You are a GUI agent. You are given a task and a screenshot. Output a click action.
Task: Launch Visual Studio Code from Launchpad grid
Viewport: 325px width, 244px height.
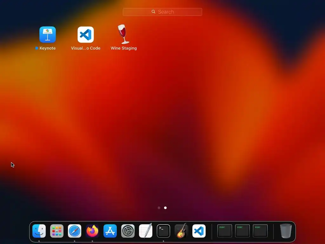click(86, 34)
